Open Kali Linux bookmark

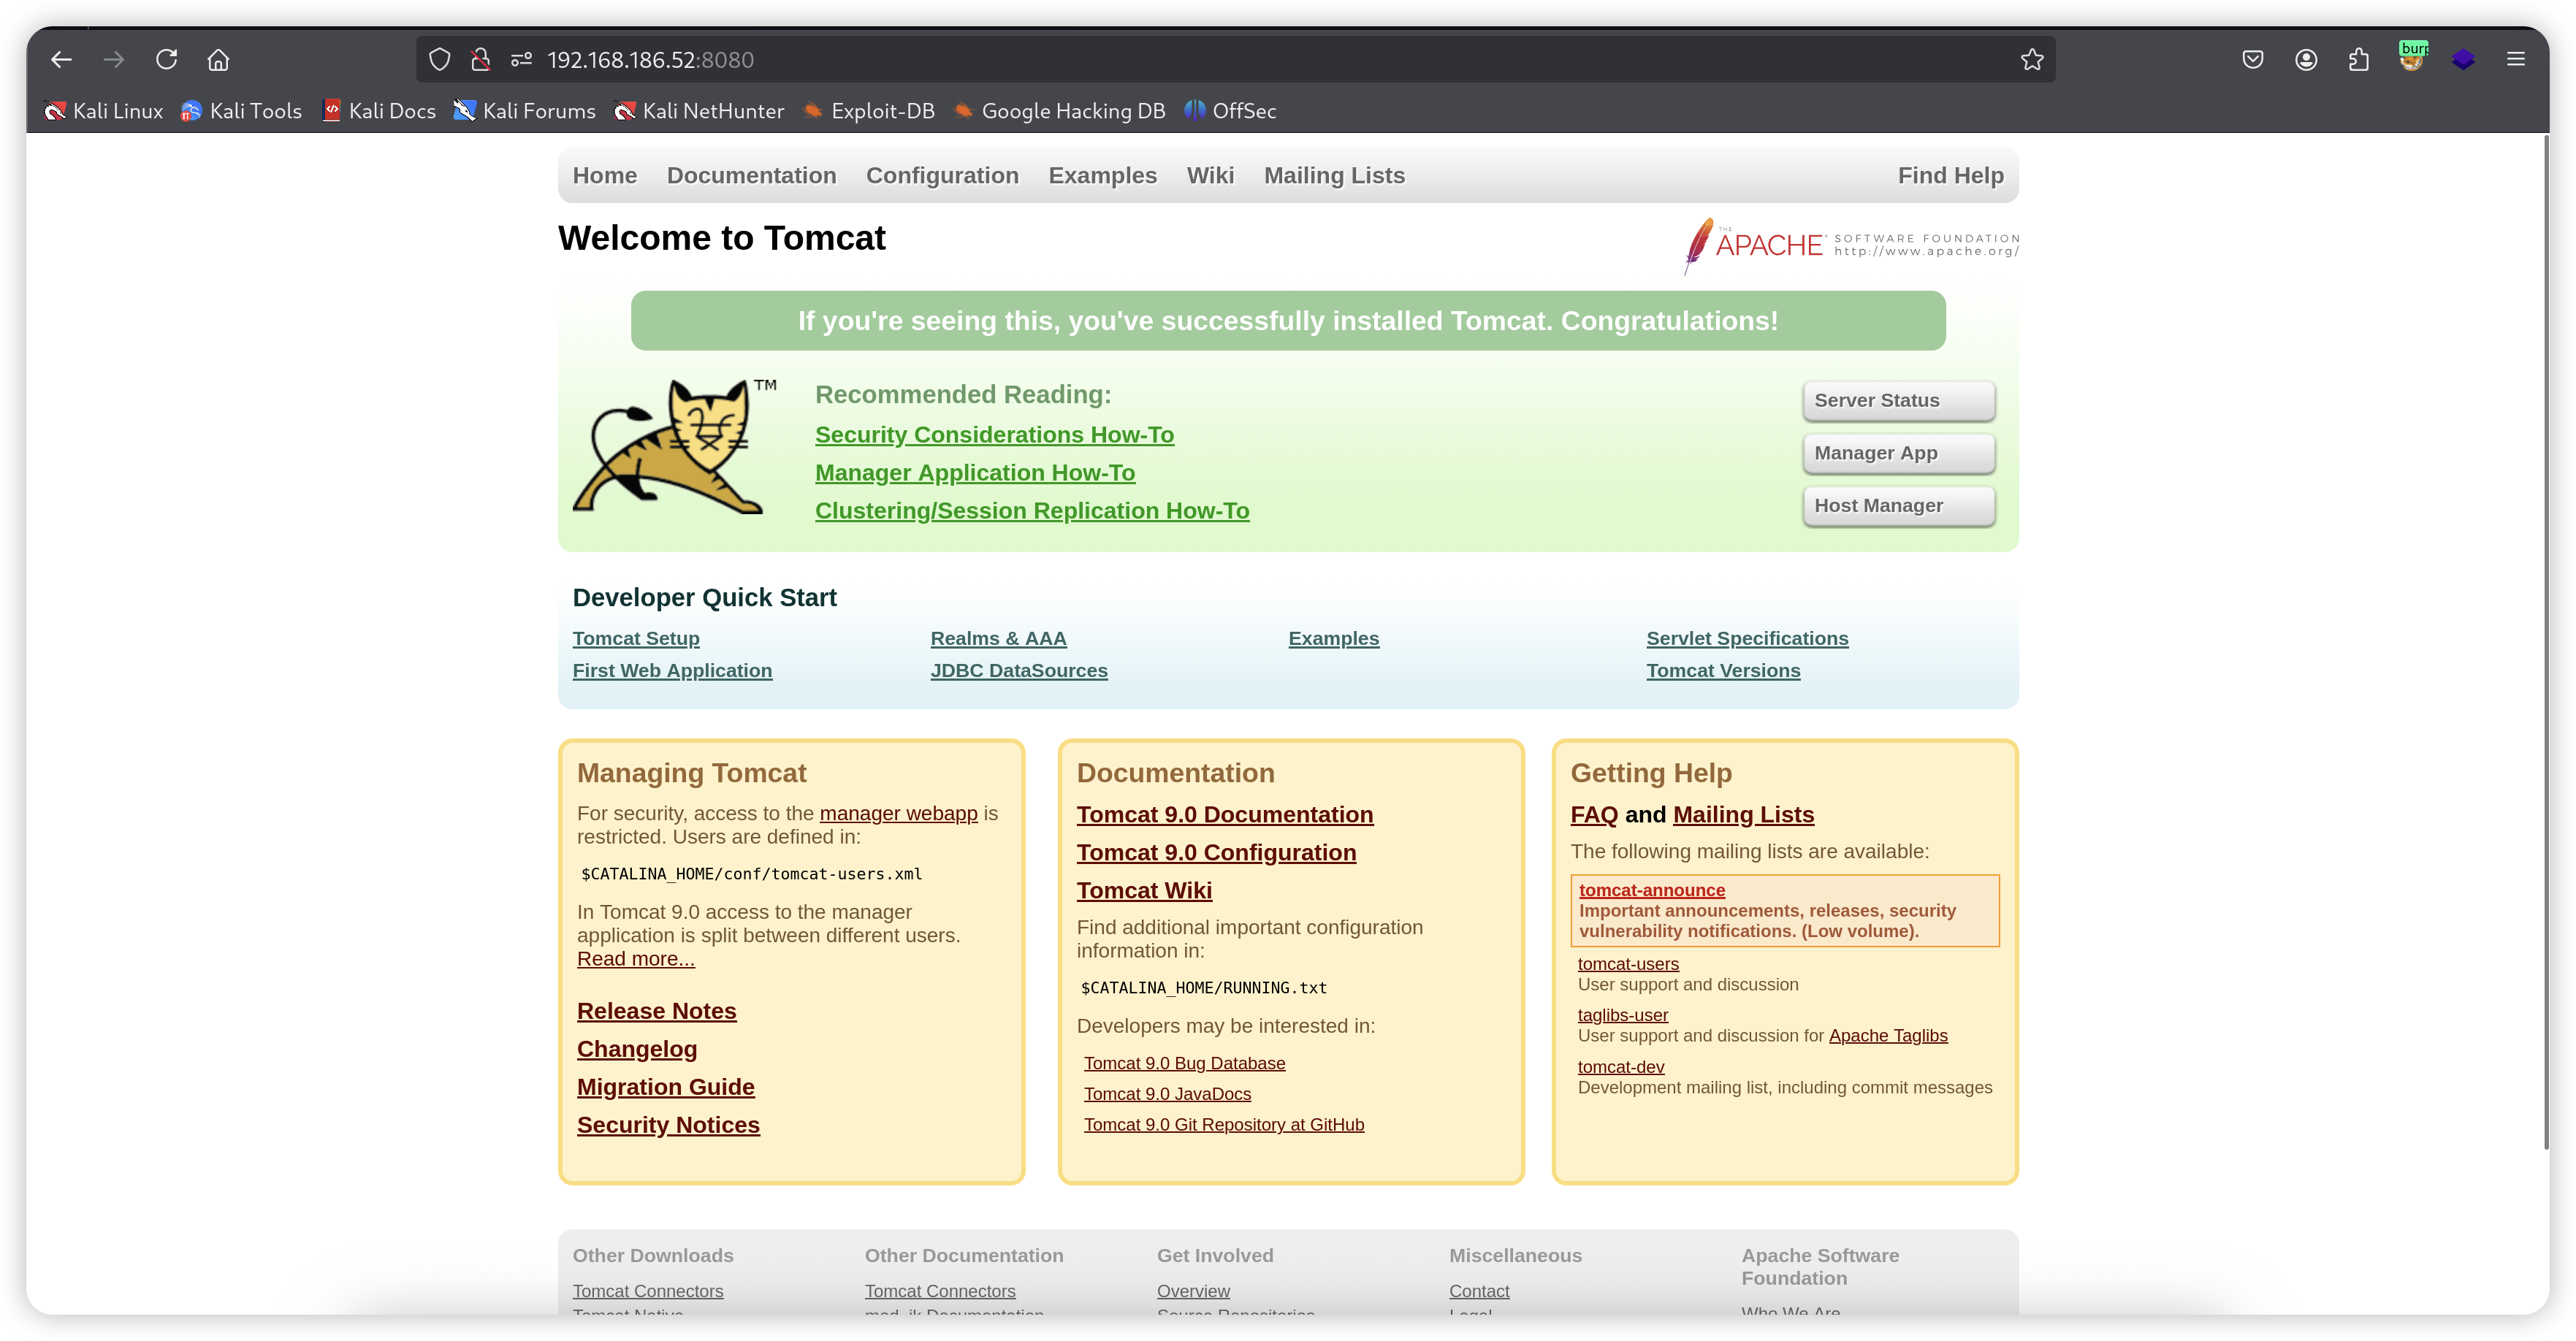(104, 111)
